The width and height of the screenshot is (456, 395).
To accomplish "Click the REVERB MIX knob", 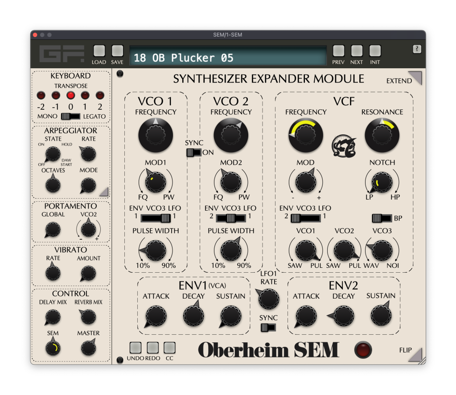I will coord(88,317).
